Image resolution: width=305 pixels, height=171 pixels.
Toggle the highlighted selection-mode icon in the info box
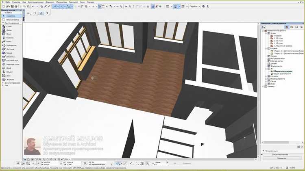[41, 13]
